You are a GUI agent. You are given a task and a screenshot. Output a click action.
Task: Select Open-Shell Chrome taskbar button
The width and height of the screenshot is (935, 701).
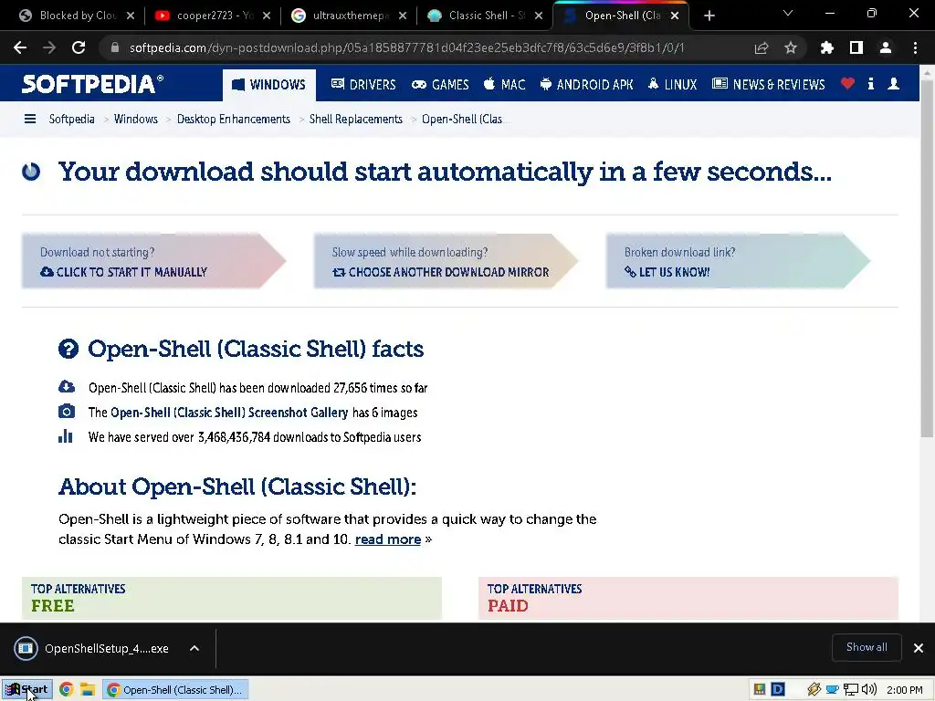coord(176,690)
